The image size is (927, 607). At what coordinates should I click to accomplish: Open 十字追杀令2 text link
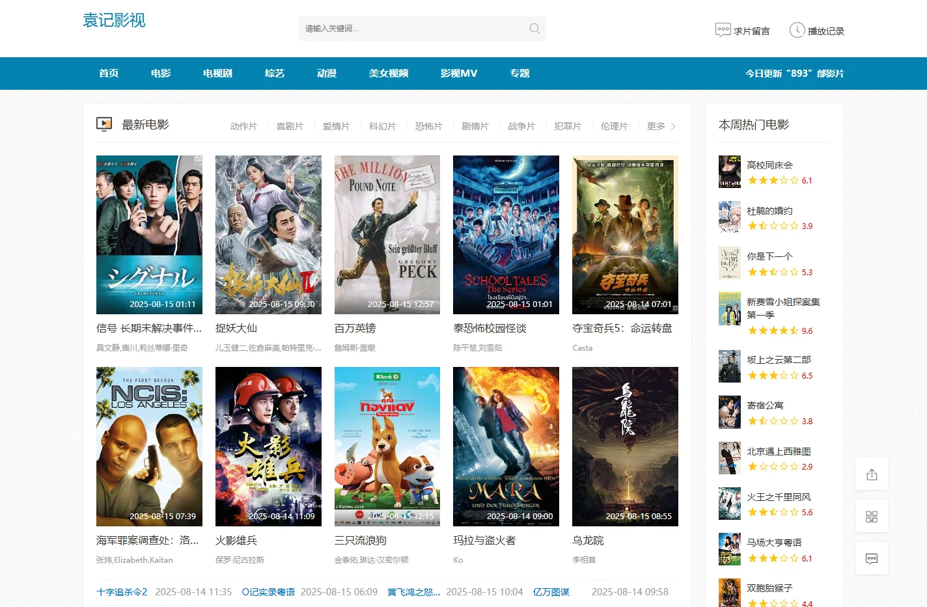122,592
